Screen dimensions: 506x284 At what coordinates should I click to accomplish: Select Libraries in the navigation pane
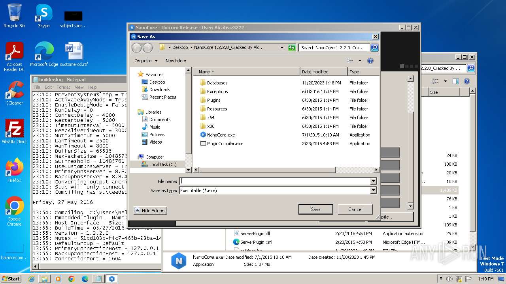(x=149, y=112)
